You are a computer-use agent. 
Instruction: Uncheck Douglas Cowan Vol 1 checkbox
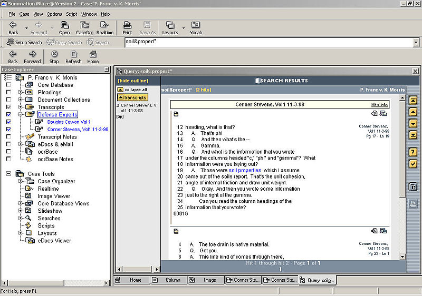click(x=8, y=122)
